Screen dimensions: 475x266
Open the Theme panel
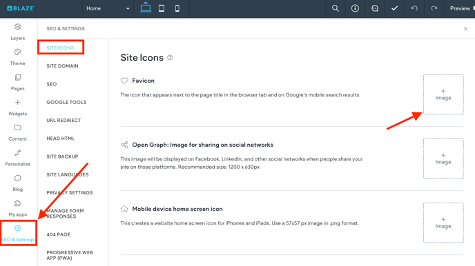pos(17,57)
